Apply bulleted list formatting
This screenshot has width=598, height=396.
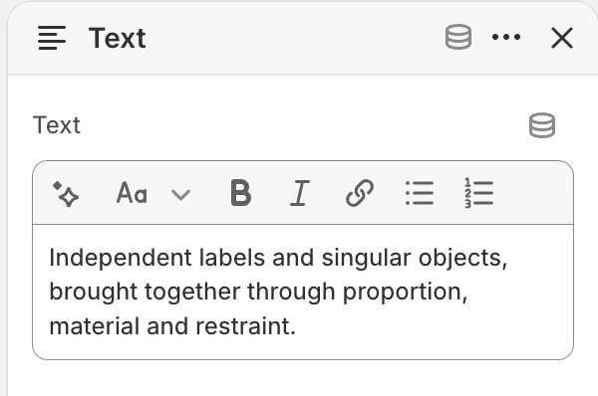click(x=420, y=193)
